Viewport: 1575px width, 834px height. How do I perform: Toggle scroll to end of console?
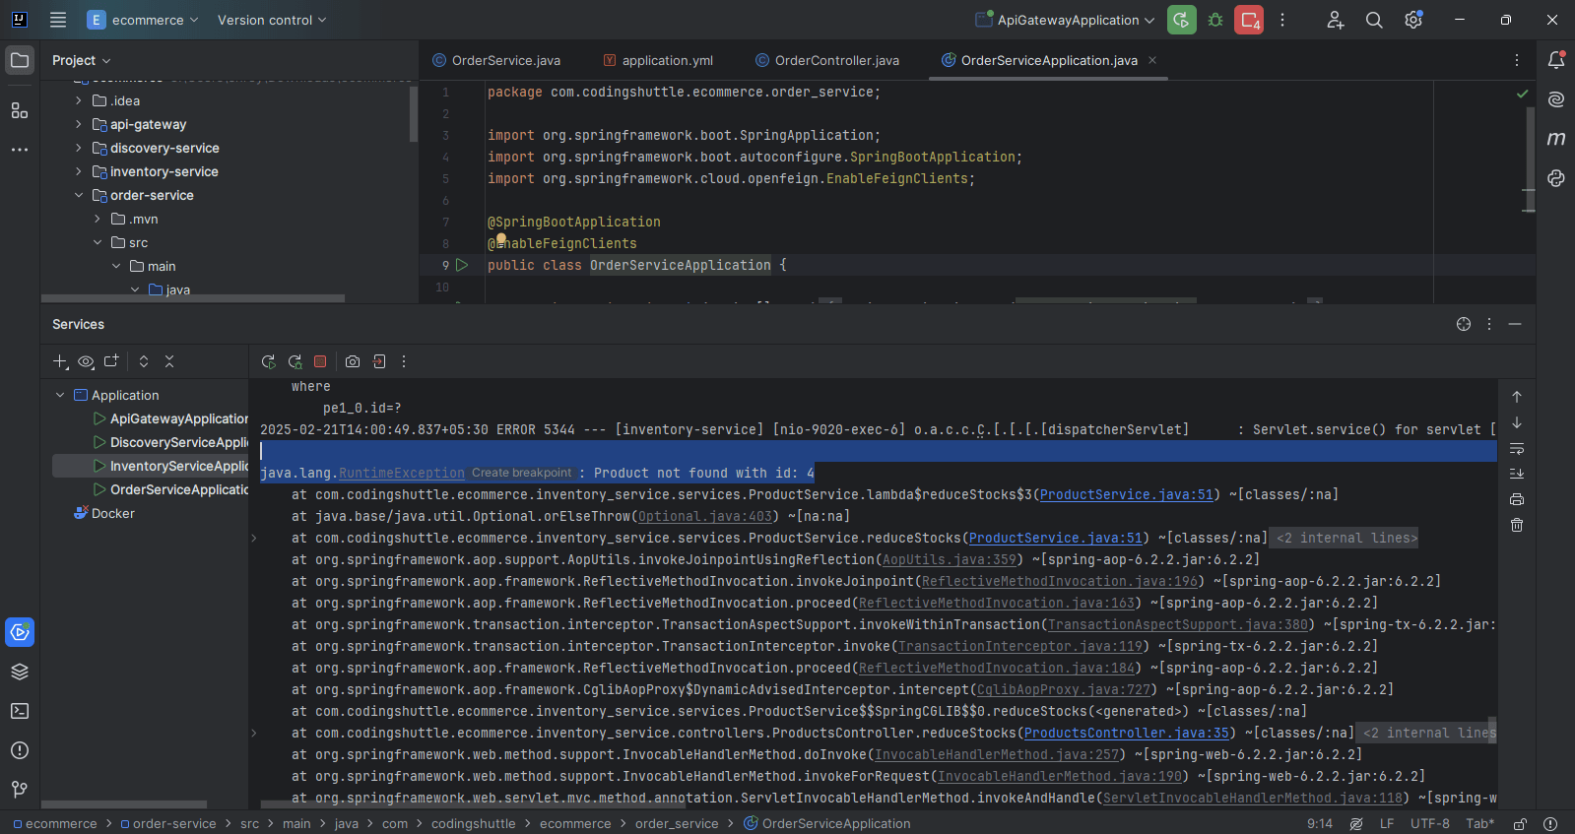pos(1517,474)
